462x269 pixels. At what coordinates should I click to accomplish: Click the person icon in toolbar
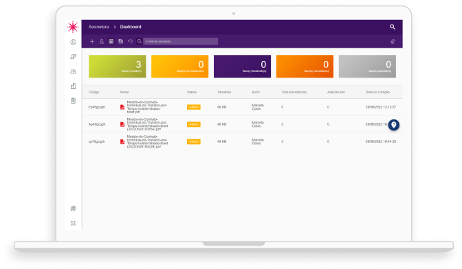coord(102,41)
